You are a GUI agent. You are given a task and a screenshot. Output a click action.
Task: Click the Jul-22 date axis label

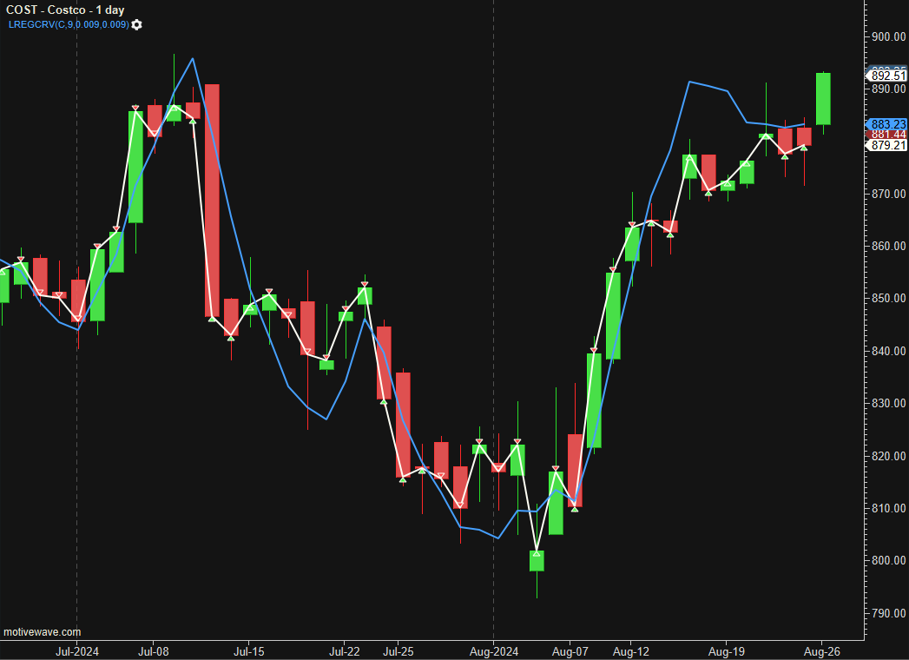click(345, 651)
